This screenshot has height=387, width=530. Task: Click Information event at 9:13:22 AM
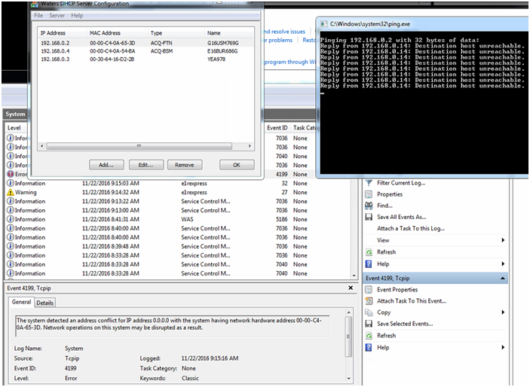(x=179, y=201)
